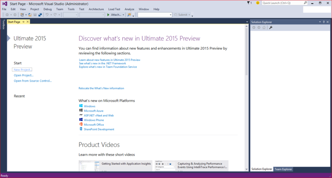Screen dimensions: 332x178
Task: Switch to the Team Explorer tab
Action: [283, 169]
